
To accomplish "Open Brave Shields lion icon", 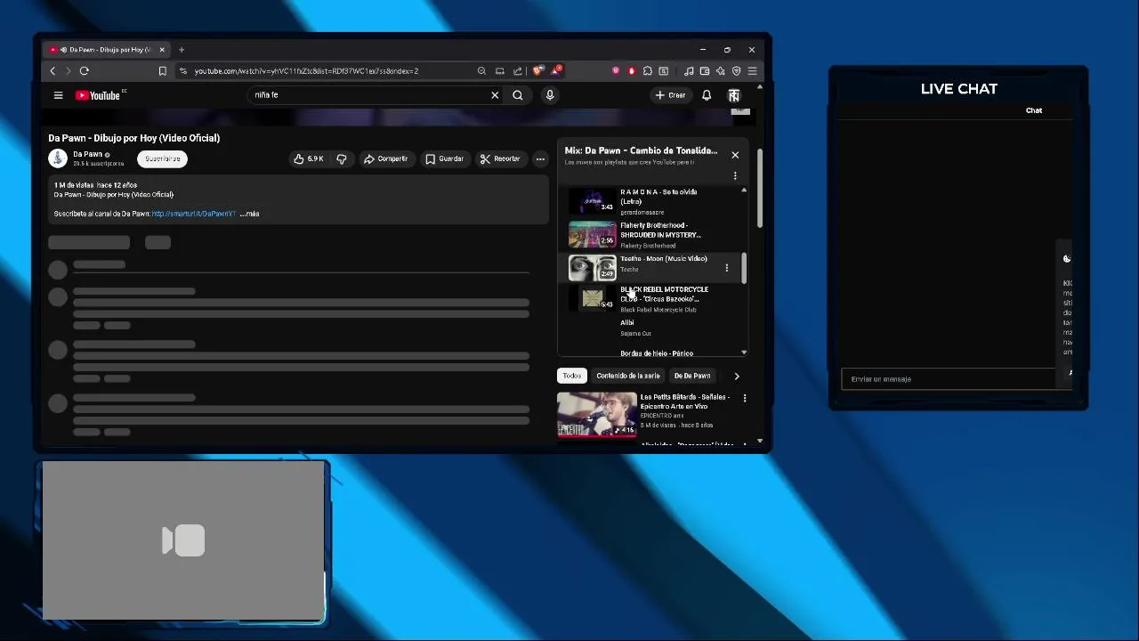I will [538, 71].
